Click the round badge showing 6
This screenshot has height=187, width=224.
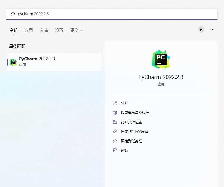(x=201, y=30)
